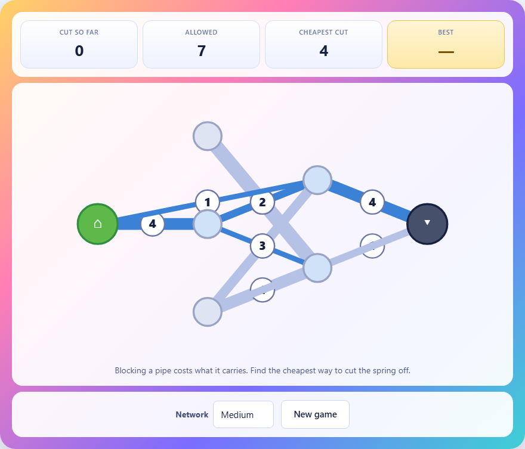The width and height of the screenshot is (525, 449).
Task: Click the "Network" label text
Action: coord(192,414)
